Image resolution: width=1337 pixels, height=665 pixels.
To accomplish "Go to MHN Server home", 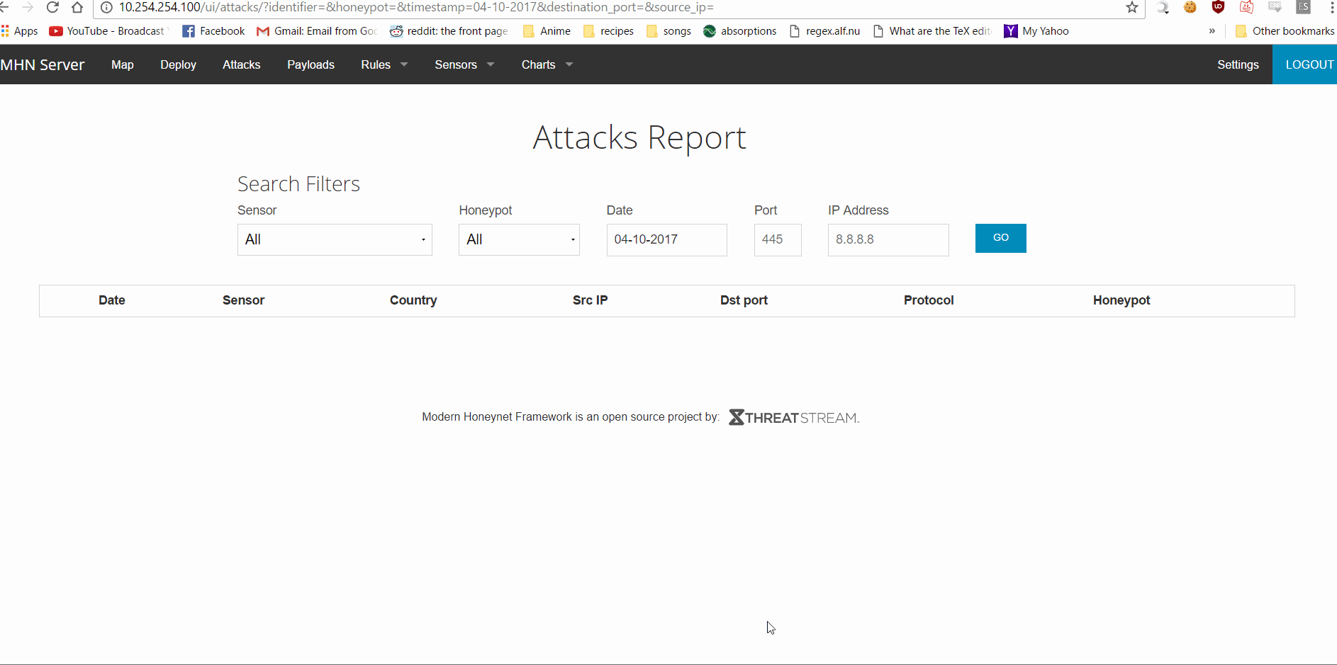I will [43, 64].
